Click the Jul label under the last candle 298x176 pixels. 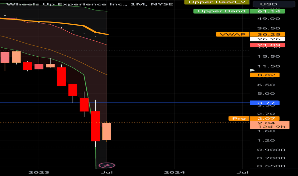click(x=106, y=172)
